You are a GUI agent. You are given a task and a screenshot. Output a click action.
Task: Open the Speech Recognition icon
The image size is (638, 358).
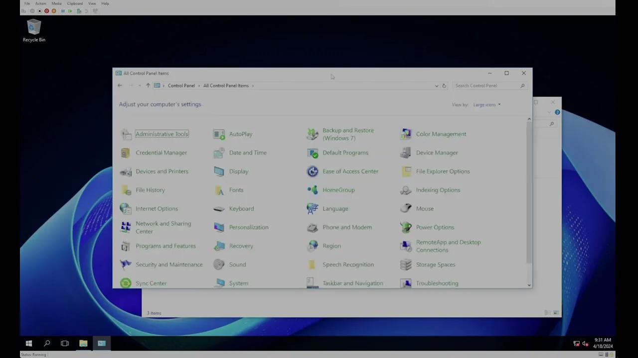[x=313, y=265]
